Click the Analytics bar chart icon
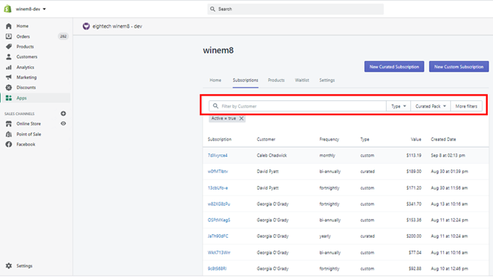Image resolution: width=493 pixels, height=277 pixels. click(x=9, y=67)
